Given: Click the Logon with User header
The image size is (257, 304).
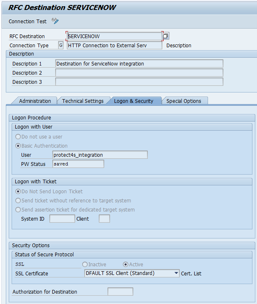Looking at the screenshot, I should (132, 127).
